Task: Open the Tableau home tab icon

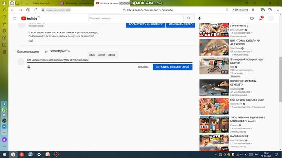Action: pyautogui.click(x=12, y=3)
